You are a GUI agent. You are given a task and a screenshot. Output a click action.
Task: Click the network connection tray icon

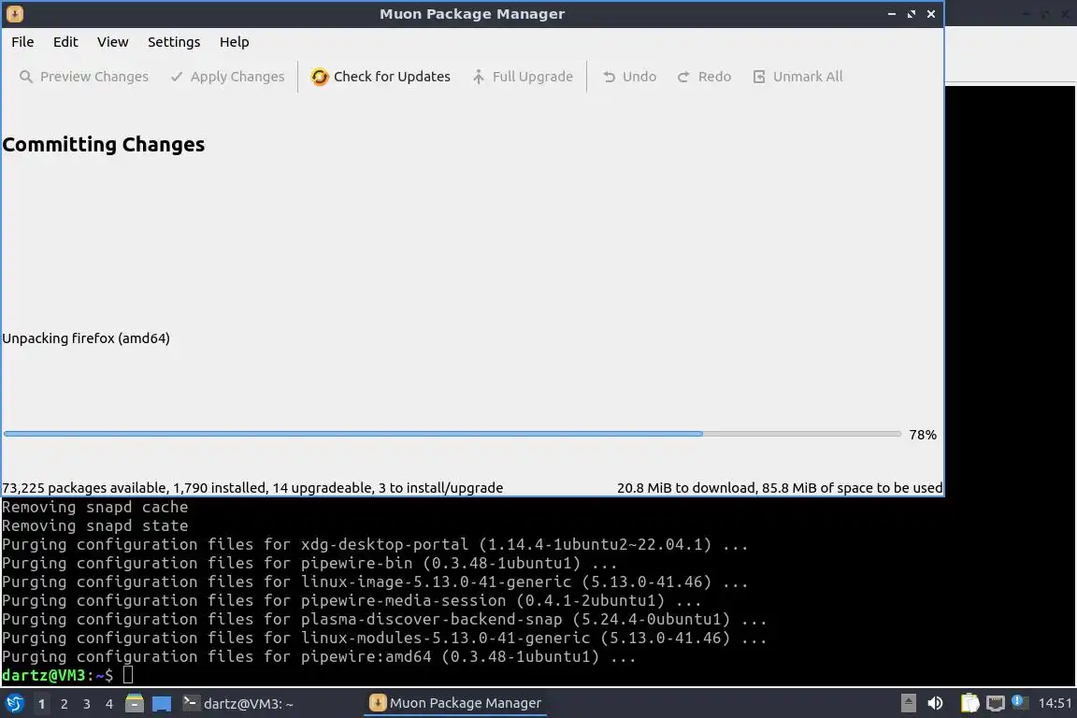point(996,703)
